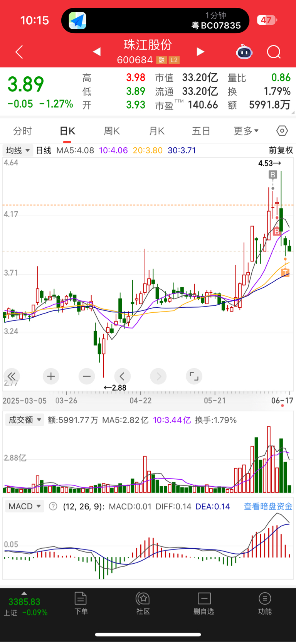Jump to earliest with double-left arrow button
The height and width of the screenshot is (642, 296).
pyautogui.click(x=12, y=376)
